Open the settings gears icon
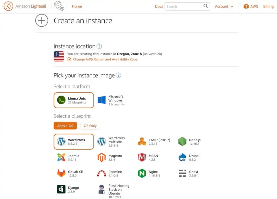Image resolution: width=277 pixels, height=199 pixels. tap(59, 6)
